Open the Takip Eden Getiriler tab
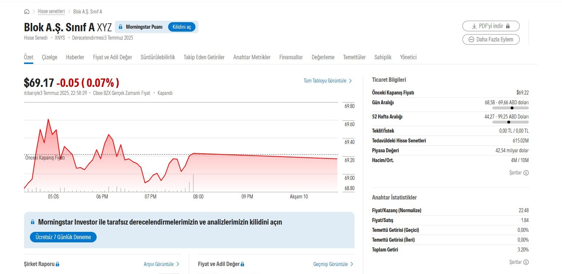The width and height of the screenshot is (562, 274). [x=204, y=57]
